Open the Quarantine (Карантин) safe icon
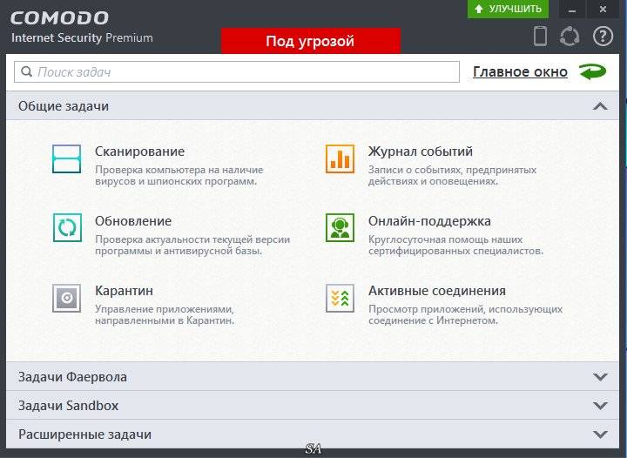 click(67, 298)
